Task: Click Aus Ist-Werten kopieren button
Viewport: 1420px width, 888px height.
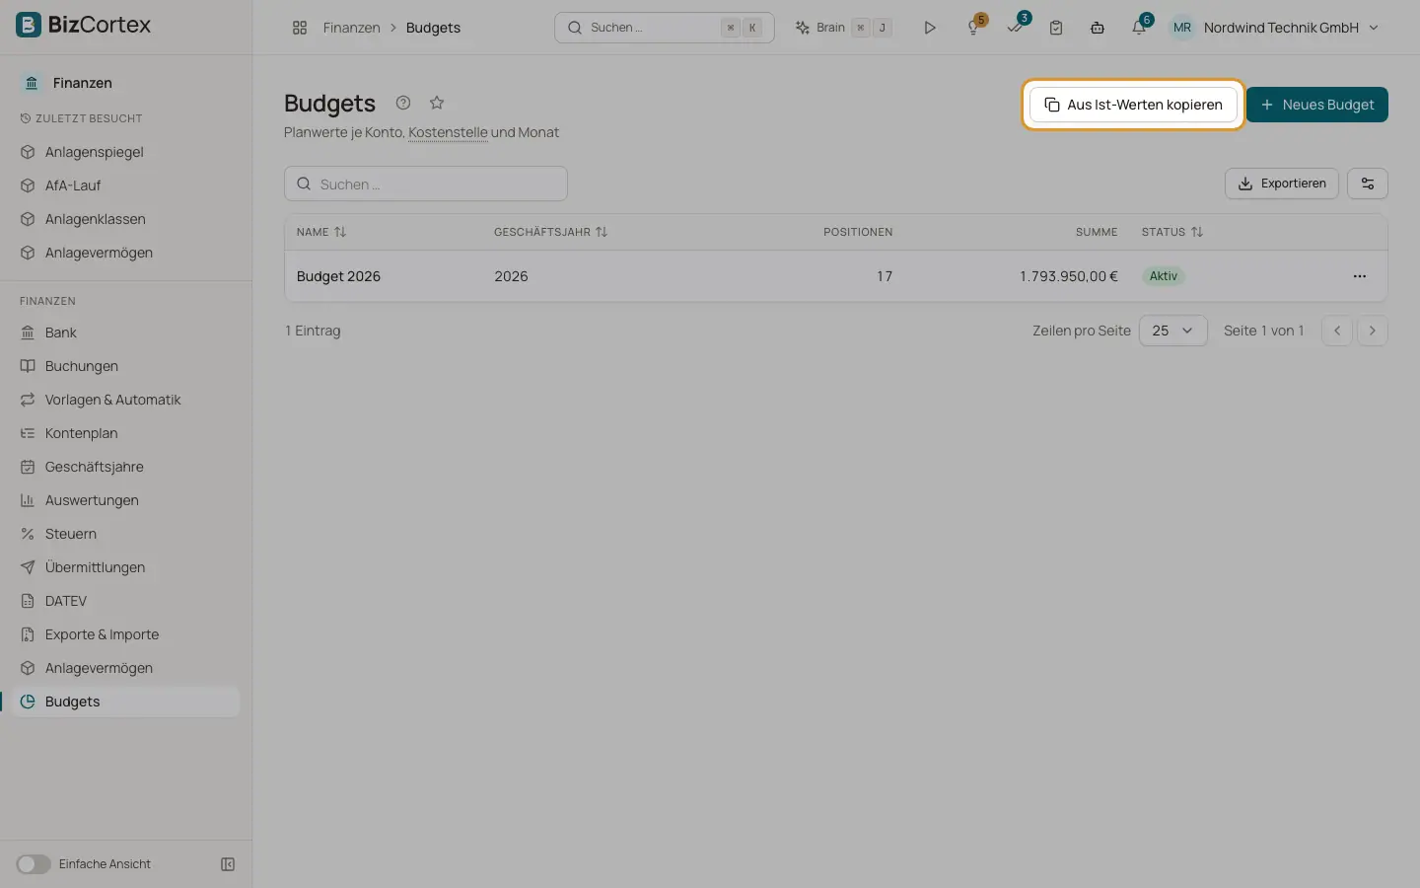Action: 1133,105
